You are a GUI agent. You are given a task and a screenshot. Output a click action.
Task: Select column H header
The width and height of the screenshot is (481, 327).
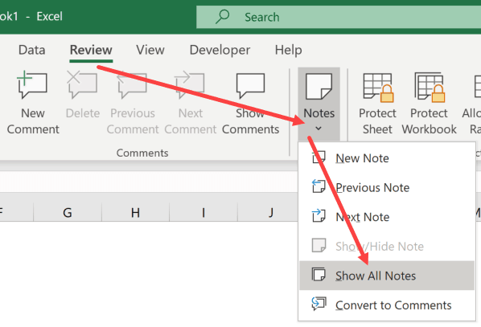tap(135, 212)
